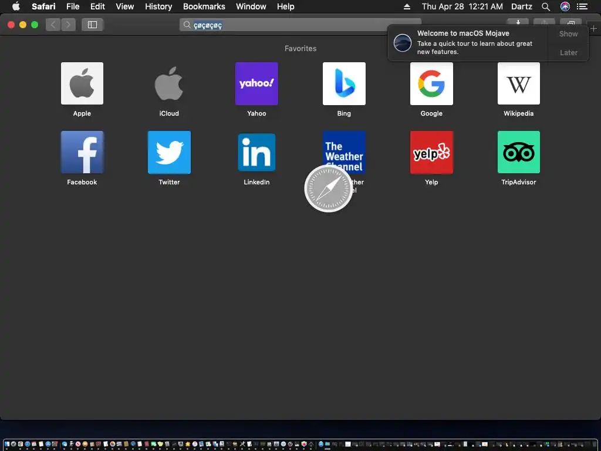601x451 pixels.
Task: Open the Bookmarks menu
Action: [204, 6]
